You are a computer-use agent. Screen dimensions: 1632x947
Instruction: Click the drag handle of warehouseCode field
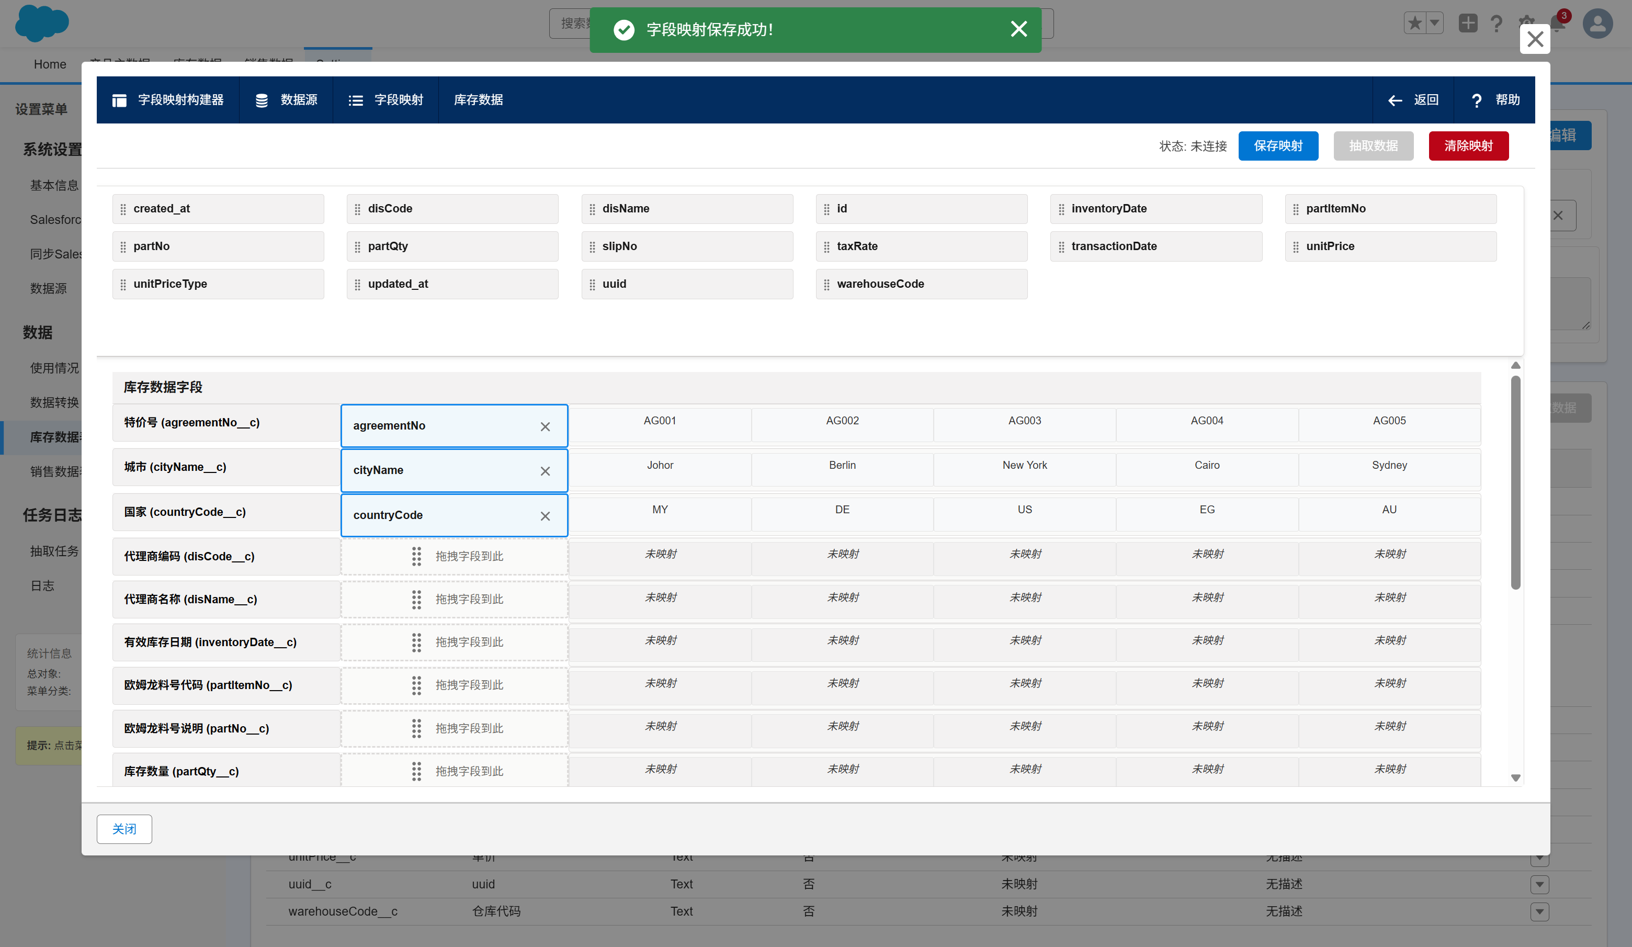[826, 284]
